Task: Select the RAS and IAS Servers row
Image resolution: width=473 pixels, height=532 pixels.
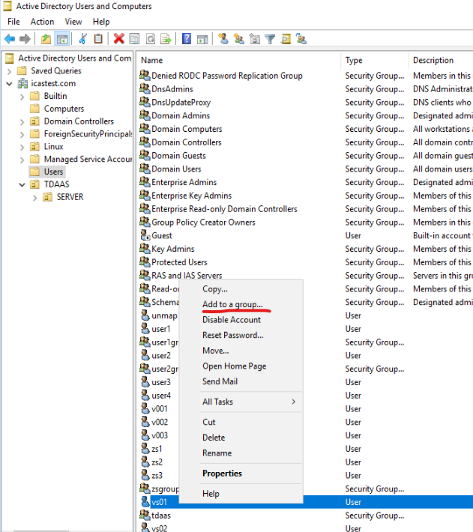Action: (305, 275)
